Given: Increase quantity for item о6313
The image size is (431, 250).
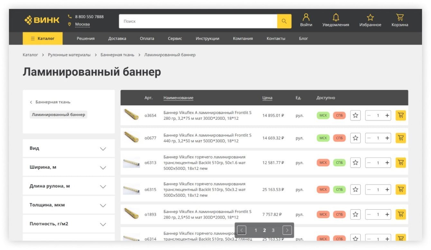Looking at the screenshot, I should (387, 163).
